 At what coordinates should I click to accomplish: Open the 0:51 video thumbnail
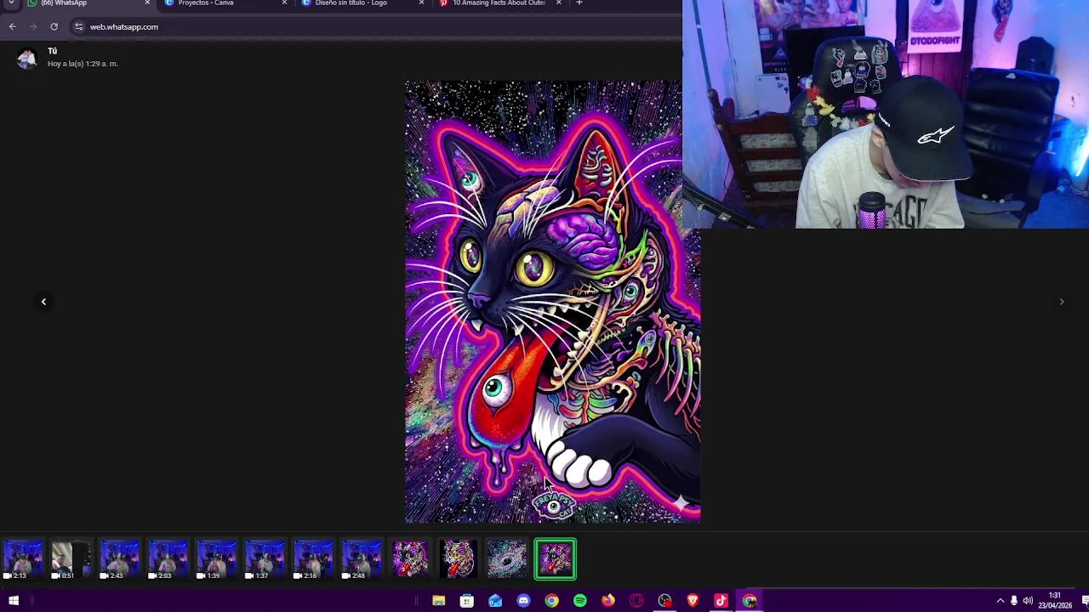[71, 560]
